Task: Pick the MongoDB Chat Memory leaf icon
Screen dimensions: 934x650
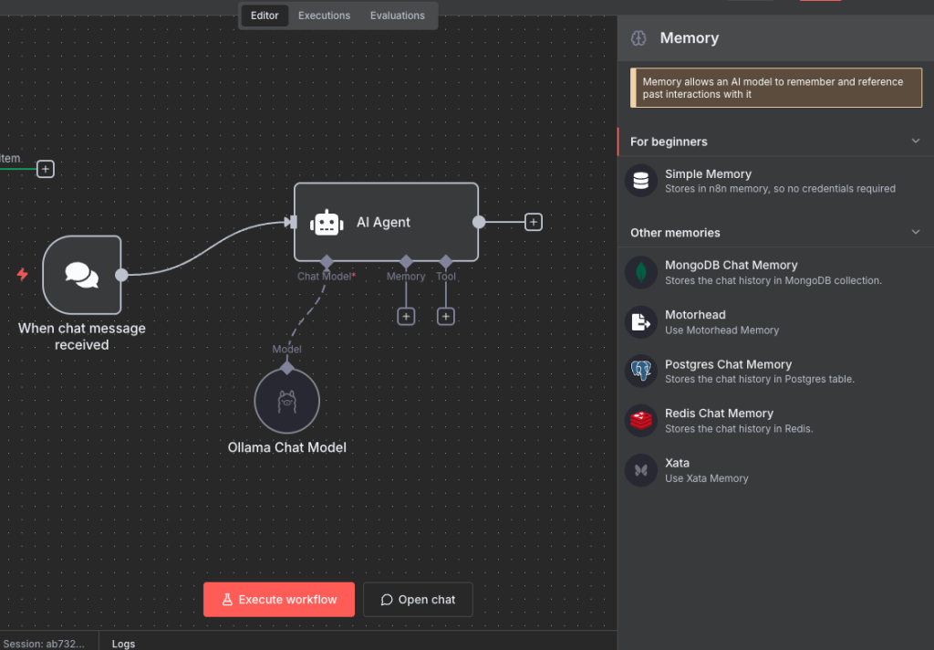Action: (641, 272)
